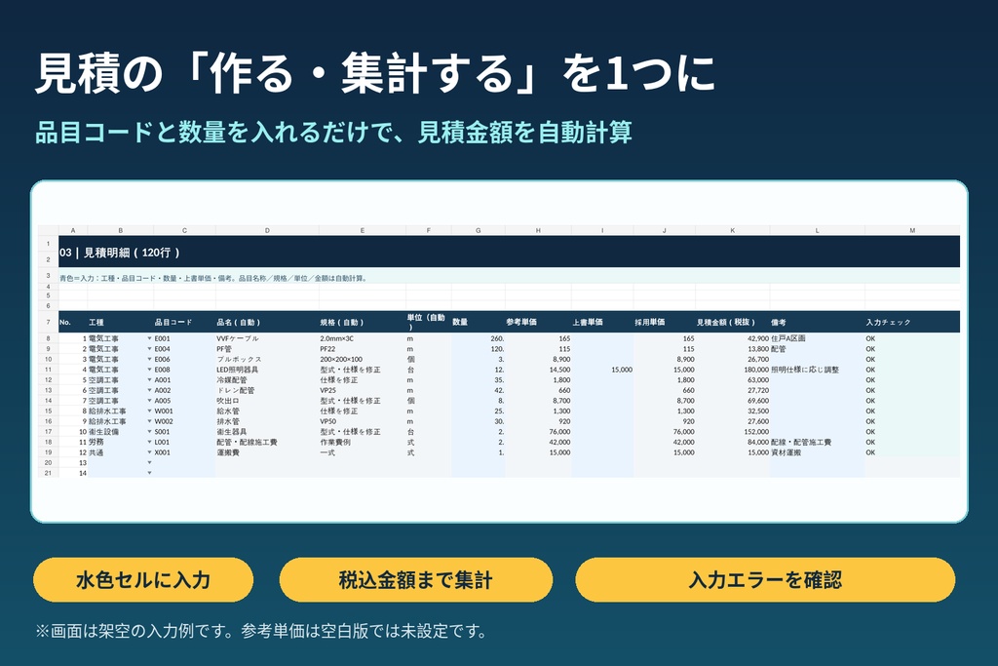Click the 見積金額(税抜) column header cell
This screenshot has width=998, height=666.
(733, 322)
